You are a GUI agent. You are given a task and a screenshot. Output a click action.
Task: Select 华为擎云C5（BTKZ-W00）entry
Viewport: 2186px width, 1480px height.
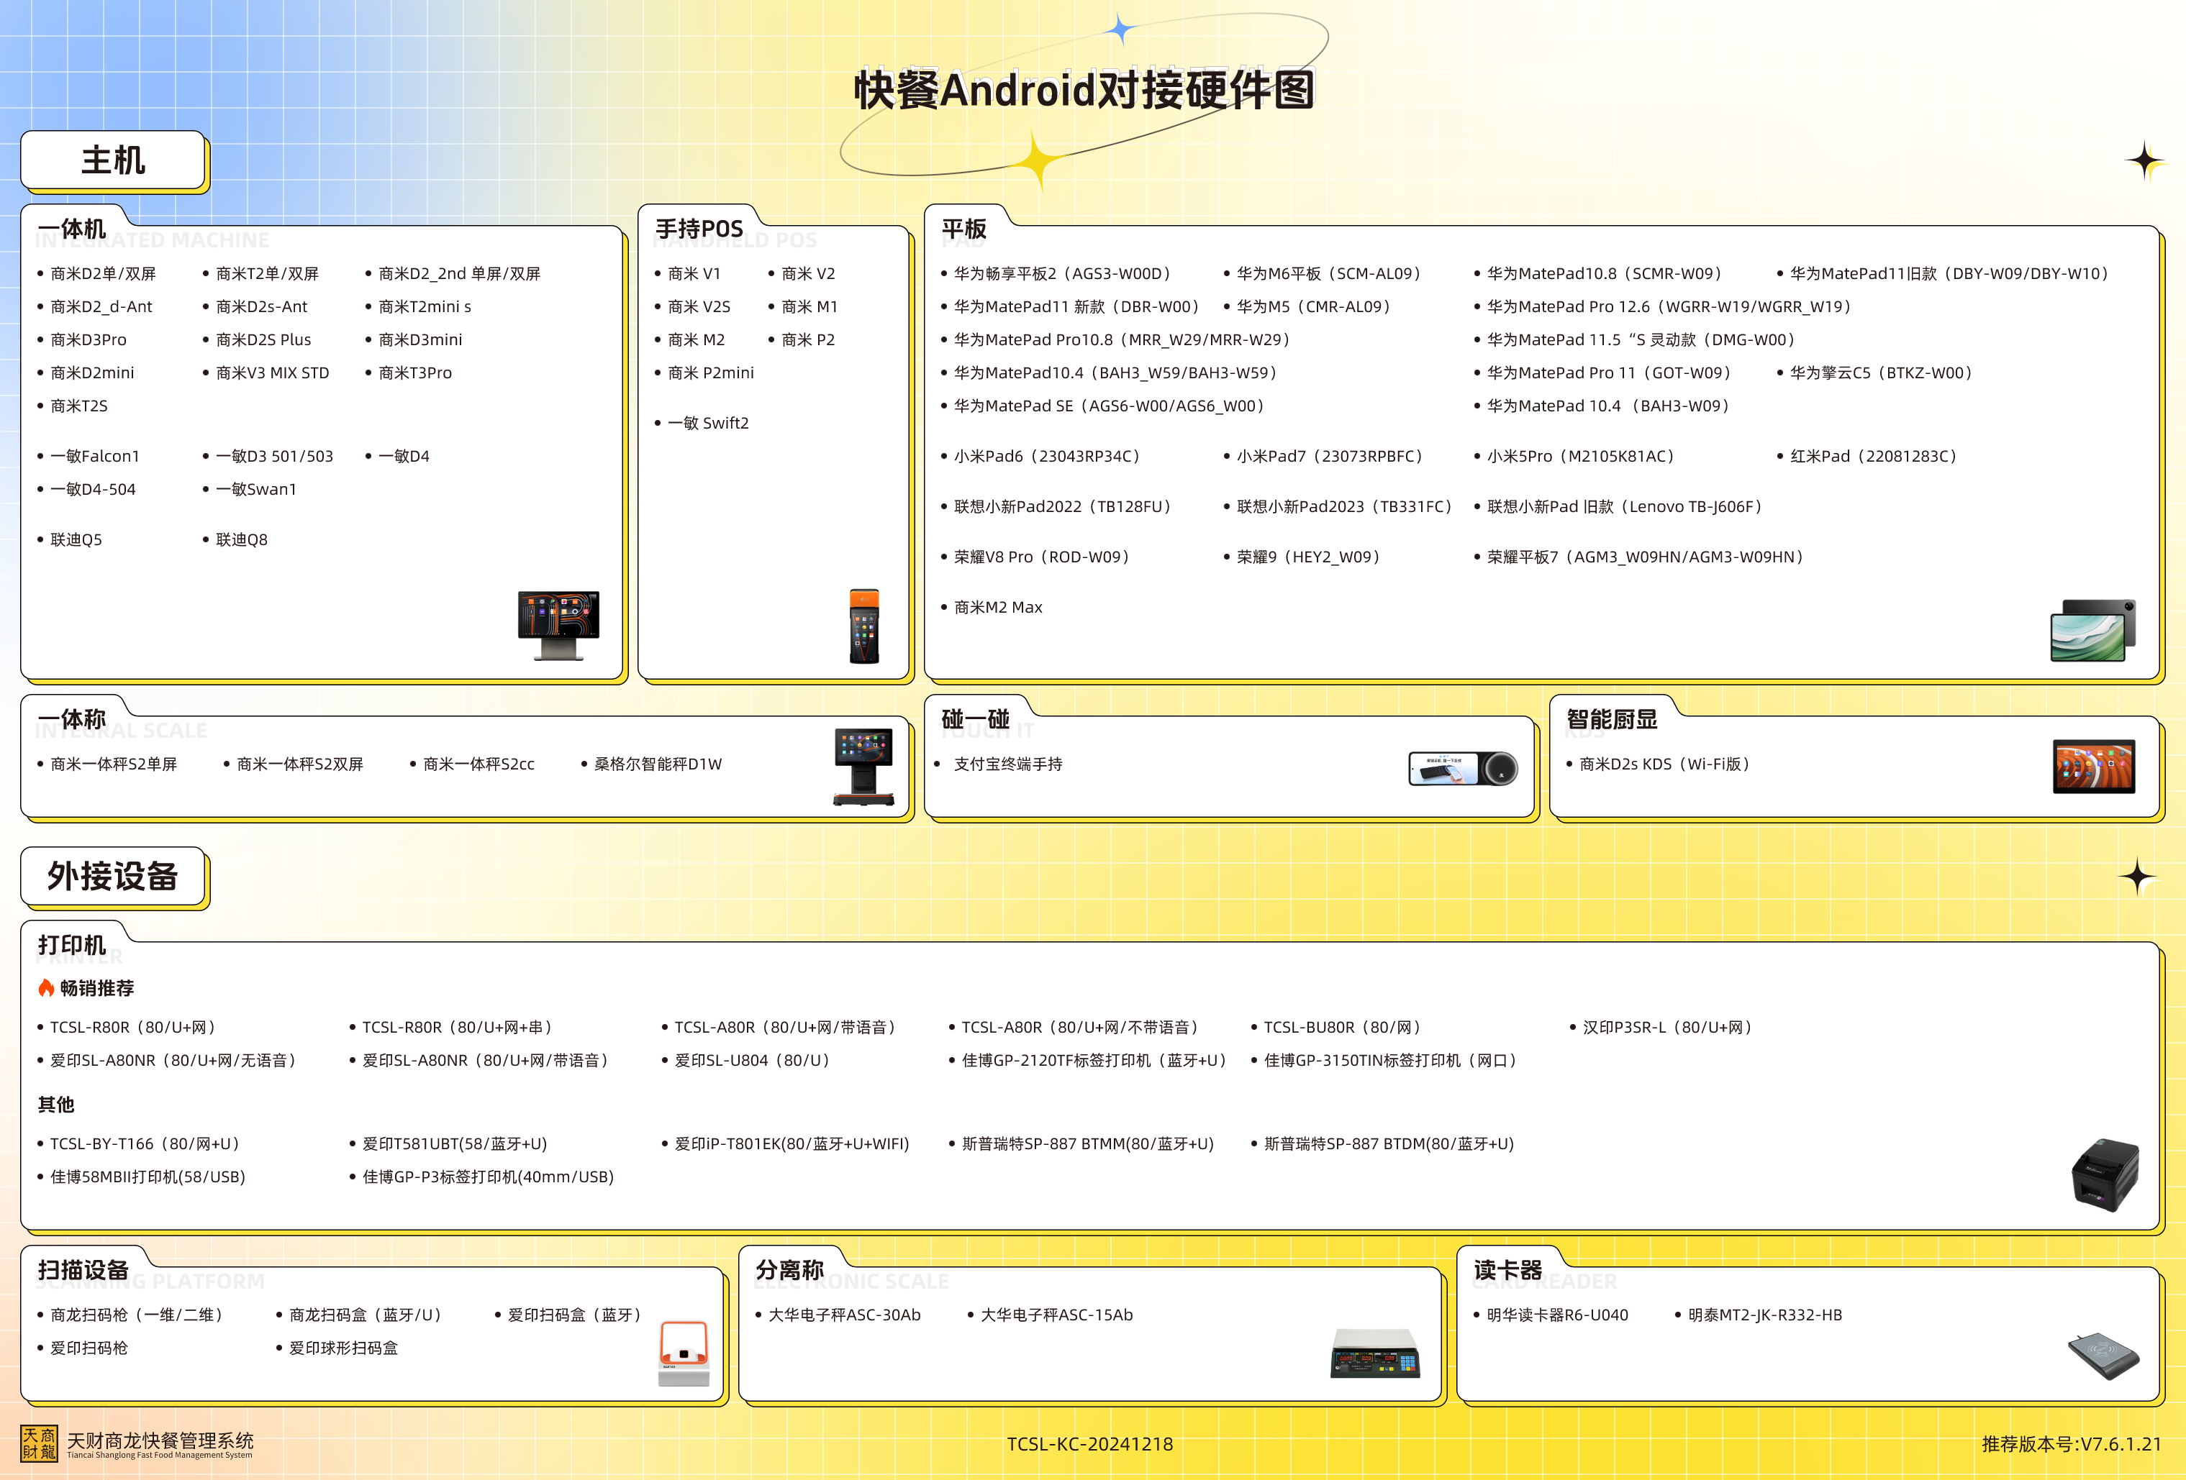[1884, 373]
